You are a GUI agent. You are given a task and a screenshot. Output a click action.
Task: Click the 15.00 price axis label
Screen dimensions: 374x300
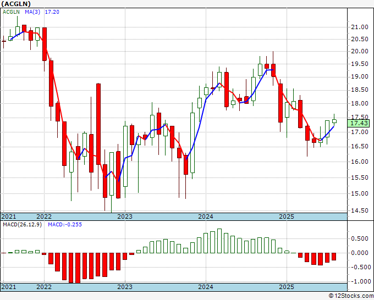[x=360, y=193]
